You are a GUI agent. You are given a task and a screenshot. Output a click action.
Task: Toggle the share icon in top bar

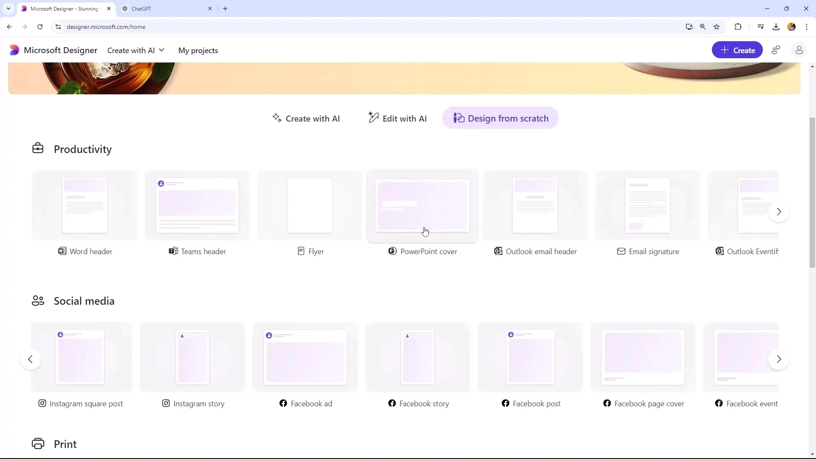[777, 51]
